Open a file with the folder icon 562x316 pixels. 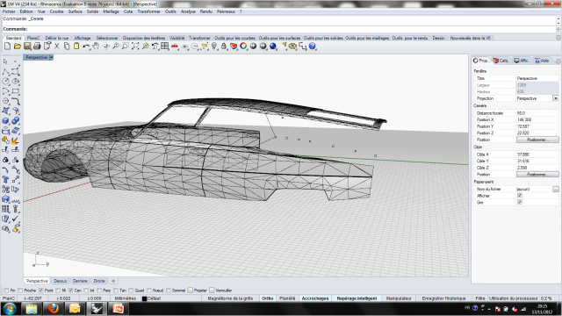click(x=18, y=47)
